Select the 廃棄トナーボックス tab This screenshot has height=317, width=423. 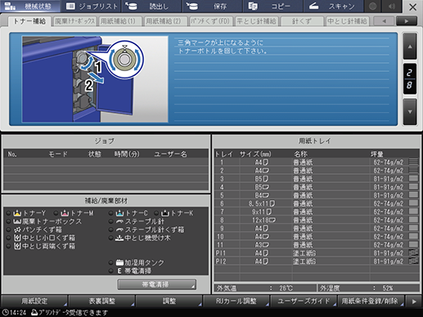pyautogui.click(x=74, y=21)
